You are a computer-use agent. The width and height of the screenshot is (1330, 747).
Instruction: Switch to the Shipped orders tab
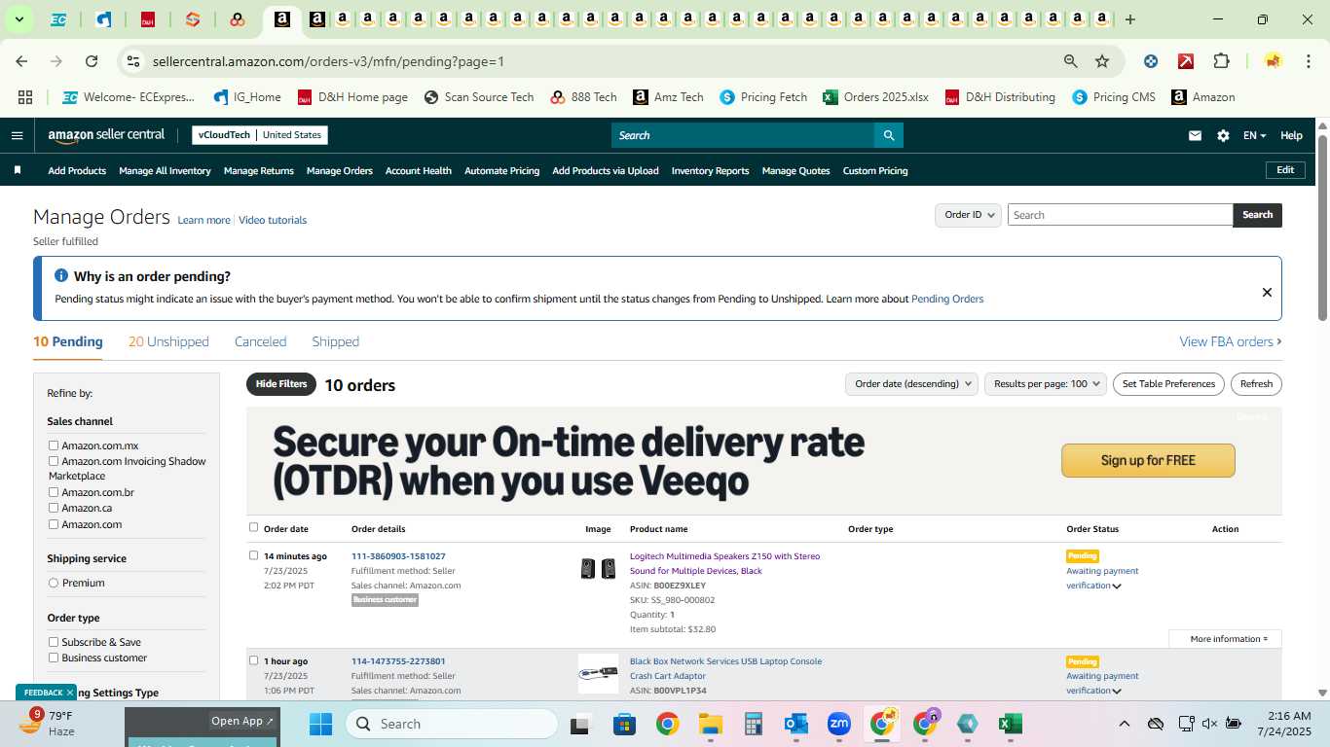pos(335,341)
